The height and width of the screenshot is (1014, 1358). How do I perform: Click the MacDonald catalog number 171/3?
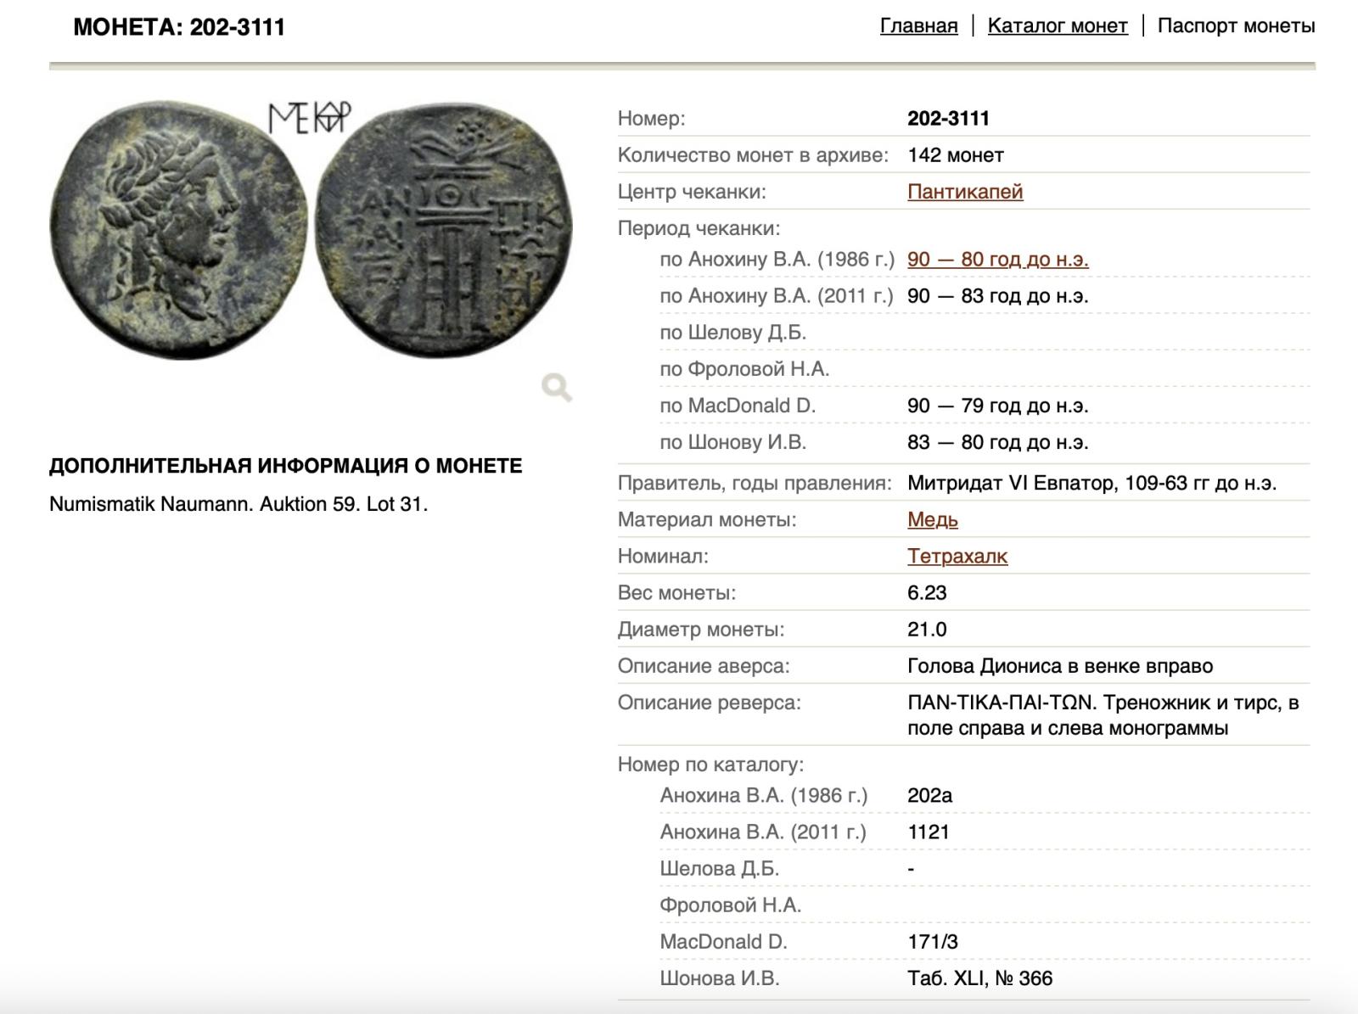933,942
